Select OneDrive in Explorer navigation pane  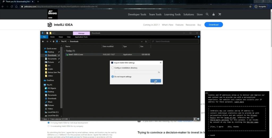[x=49, y=81]
